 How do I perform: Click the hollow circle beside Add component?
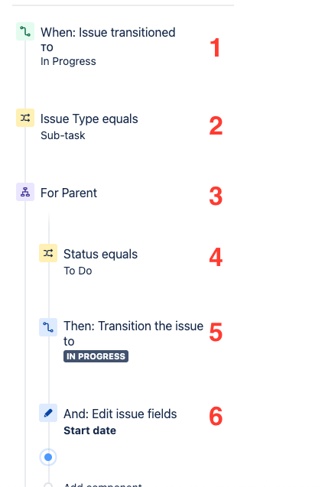point(48,485)
